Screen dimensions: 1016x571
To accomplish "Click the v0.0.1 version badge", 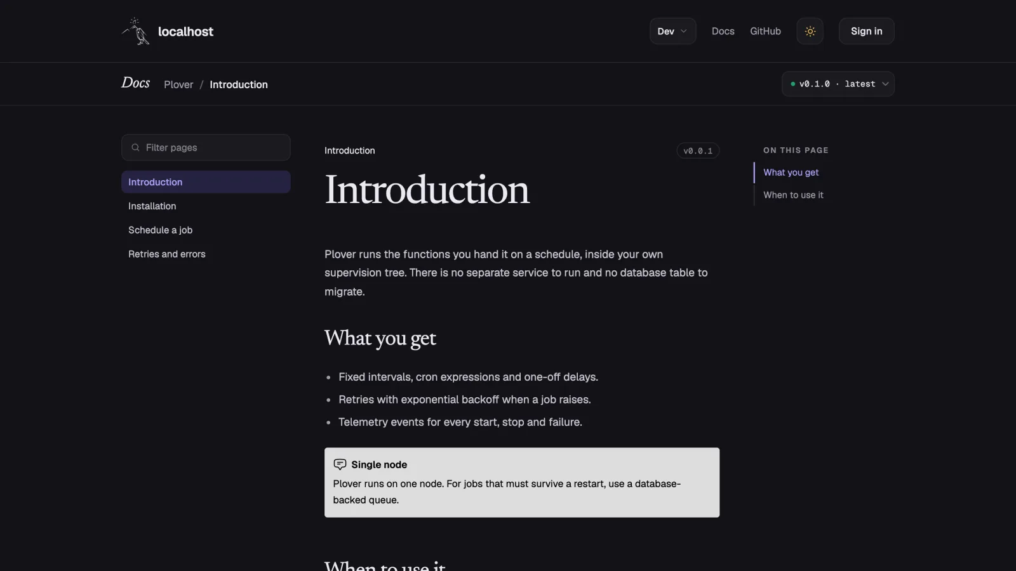I will (698, 151).
